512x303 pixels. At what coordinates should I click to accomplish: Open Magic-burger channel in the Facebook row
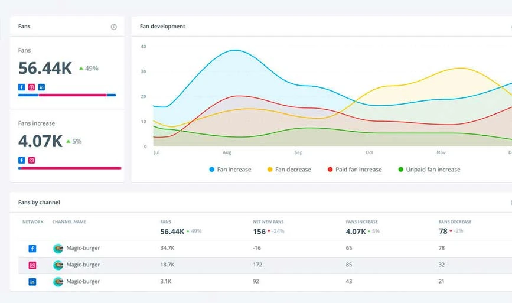pyautogui.click(x=83, y=249)
